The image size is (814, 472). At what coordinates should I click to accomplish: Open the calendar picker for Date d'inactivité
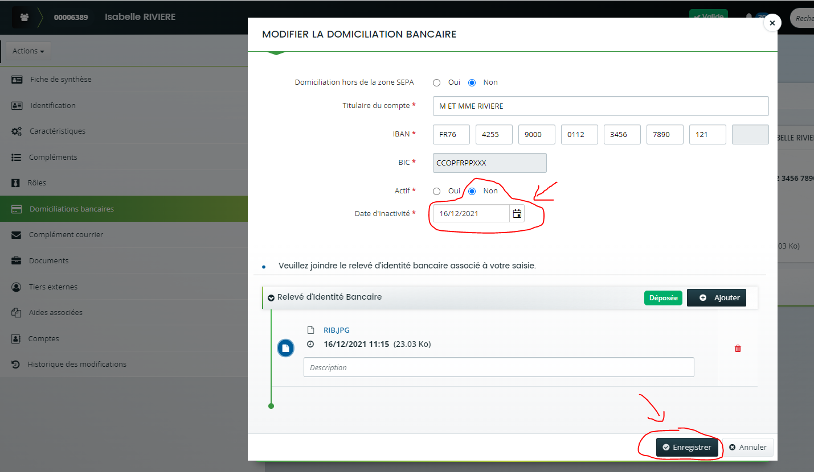pos(517,213)
